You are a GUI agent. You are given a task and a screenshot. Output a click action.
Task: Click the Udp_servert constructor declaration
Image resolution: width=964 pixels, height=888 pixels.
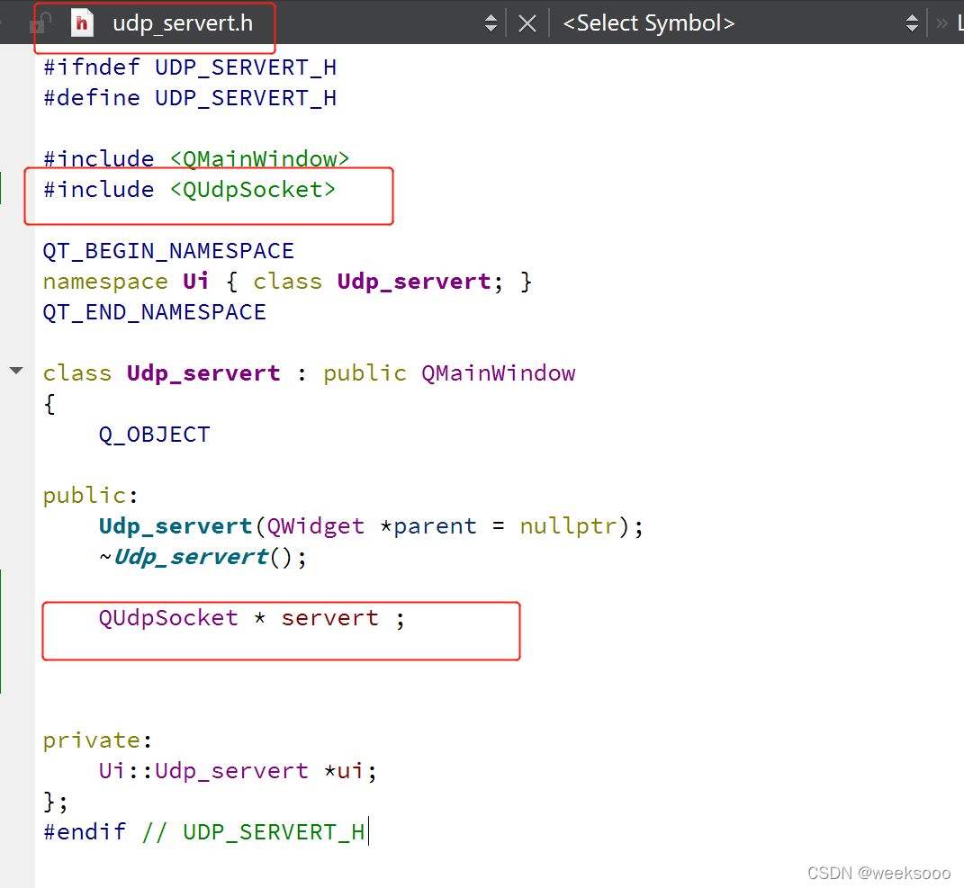coord(371,526)
